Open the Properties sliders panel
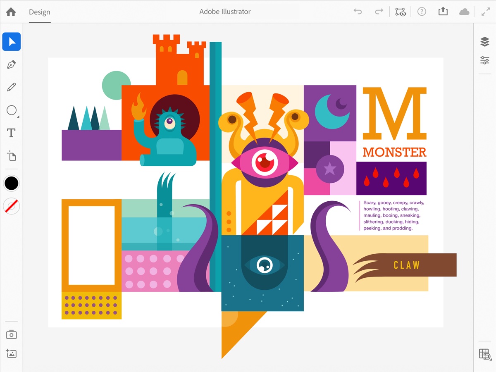This screenshot has height=372, width=496. point(484,60)
